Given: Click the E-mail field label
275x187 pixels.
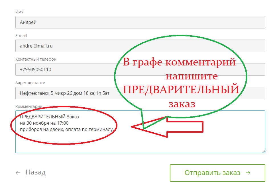Looking at the screenshot, I should coord(21,36).
